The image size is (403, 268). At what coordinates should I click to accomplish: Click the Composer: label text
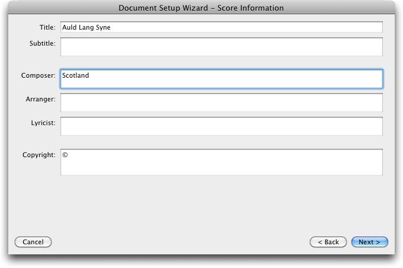click(x=39, y=75)
